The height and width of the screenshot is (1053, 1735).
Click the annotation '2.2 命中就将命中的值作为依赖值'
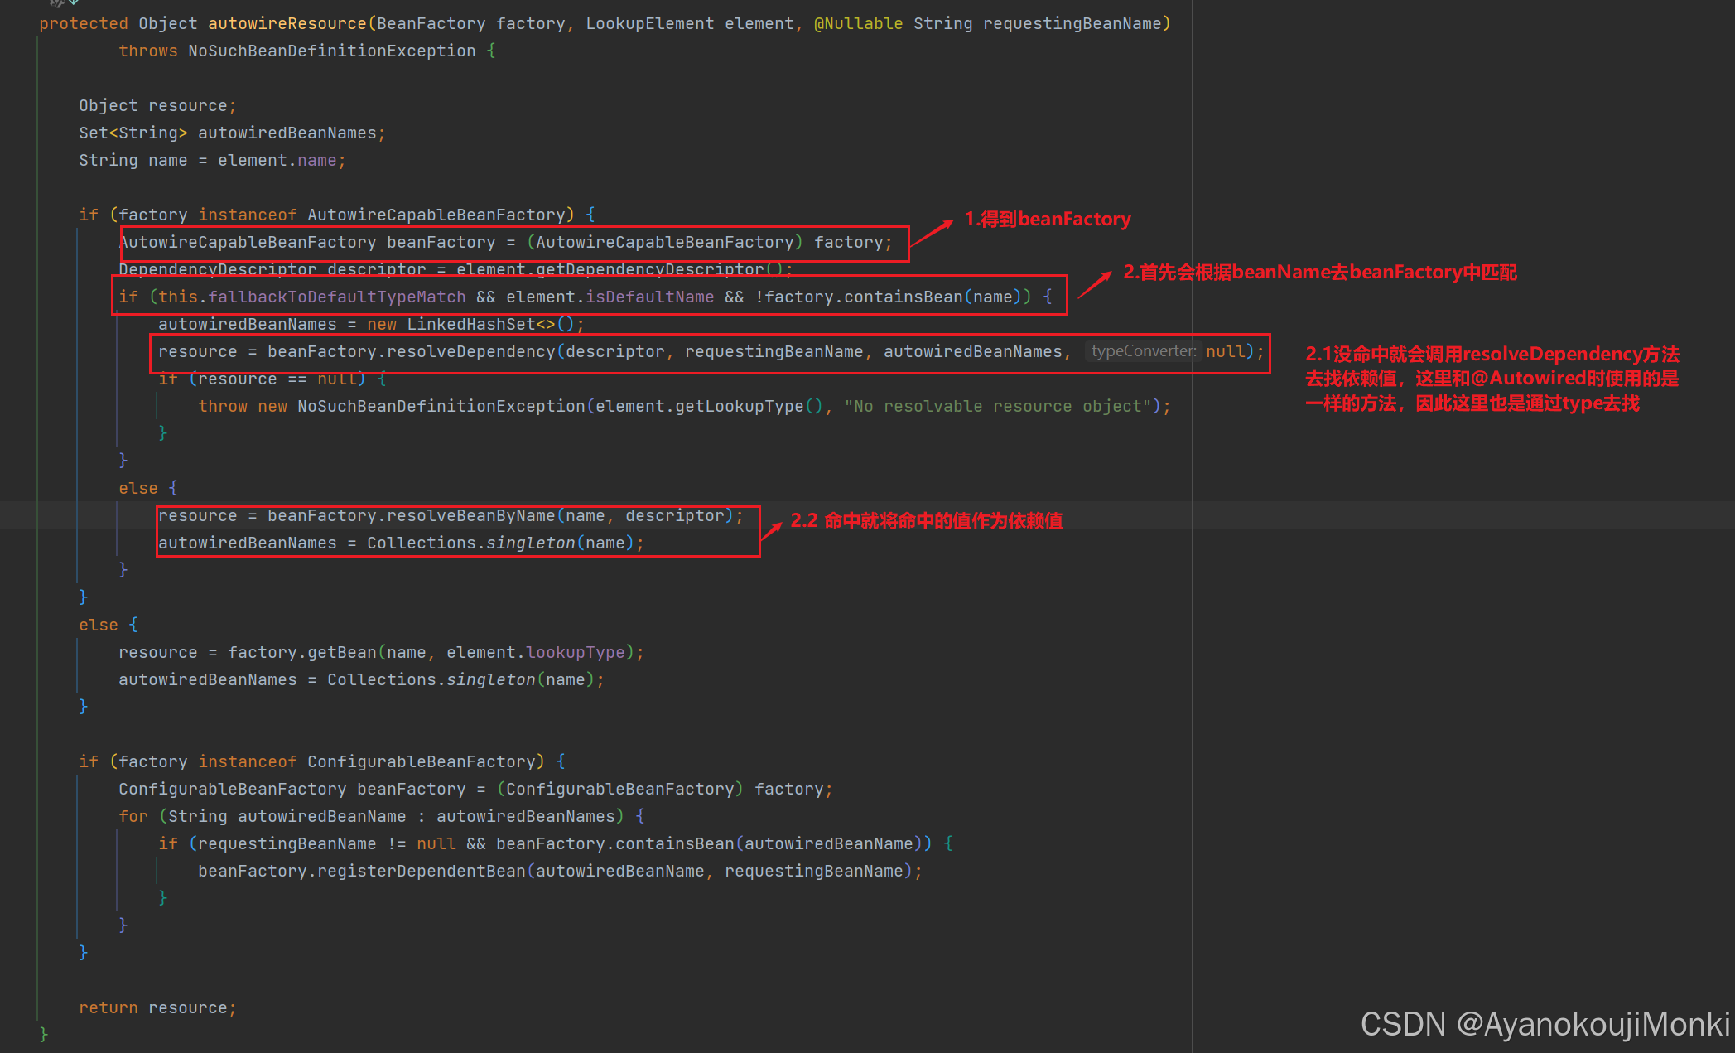pos(926,520)
